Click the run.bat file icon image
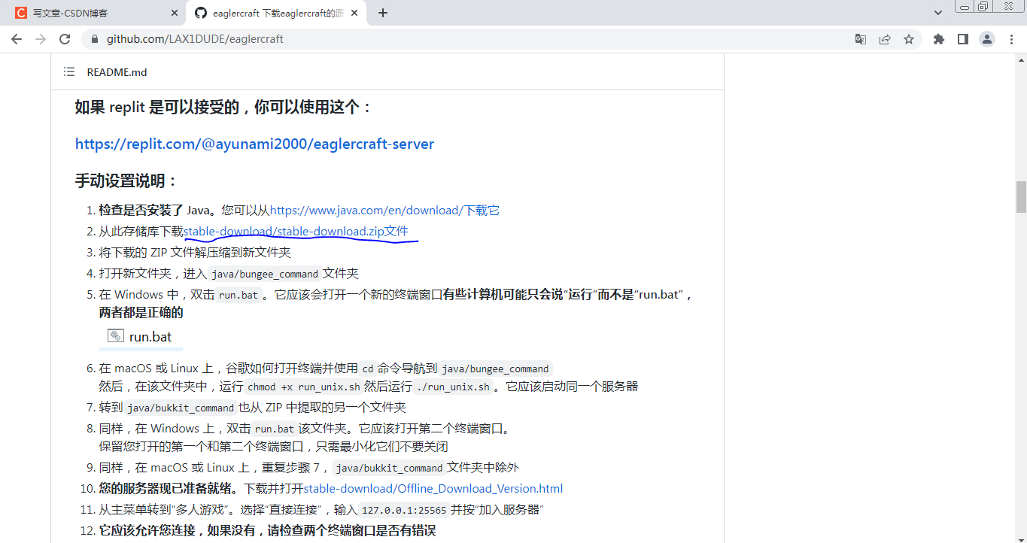1027x543 pixels. click(115, 336)
